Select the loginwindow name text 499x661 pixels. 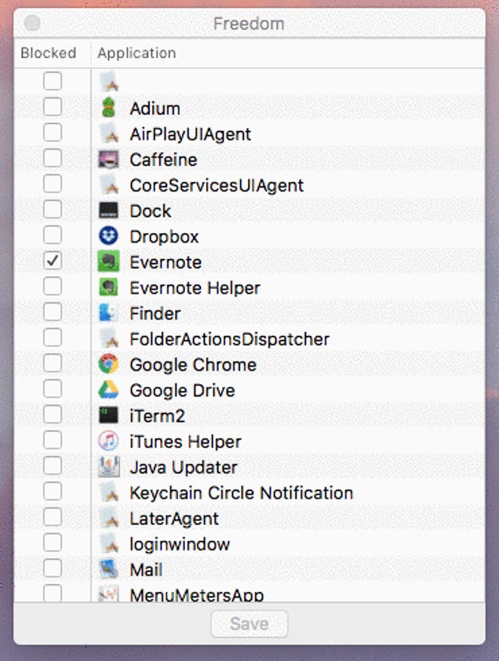(180, 544)
